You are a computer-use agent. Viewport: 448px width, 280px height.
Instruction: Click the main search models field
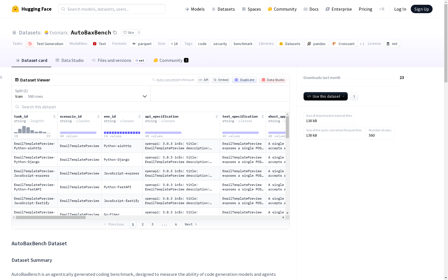click(x=112, y=9)
